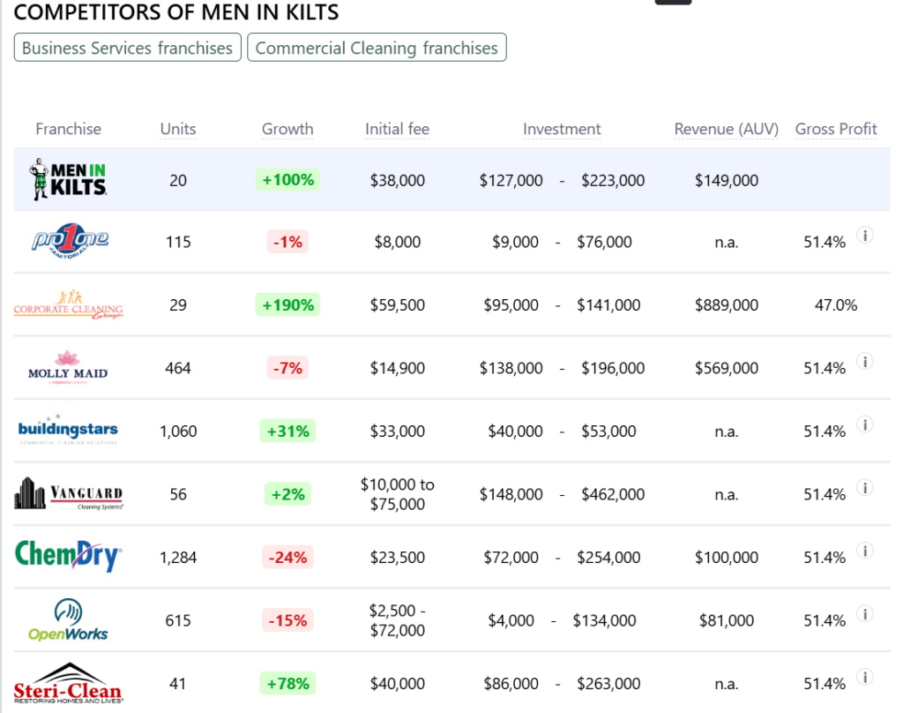Click the 1,060 units value

point(178,432)
